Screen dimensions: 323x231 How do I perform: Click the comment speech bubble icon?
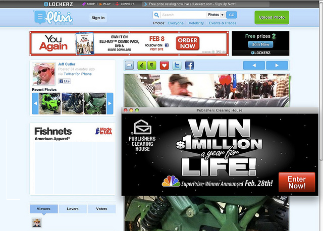tap(129, 65)
